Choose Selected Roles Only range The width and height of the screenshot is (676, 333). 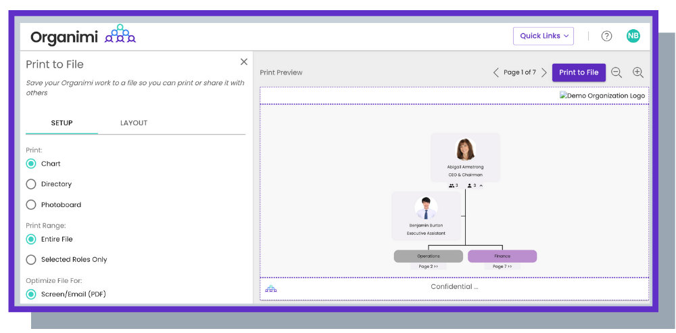tap(31, 260)
